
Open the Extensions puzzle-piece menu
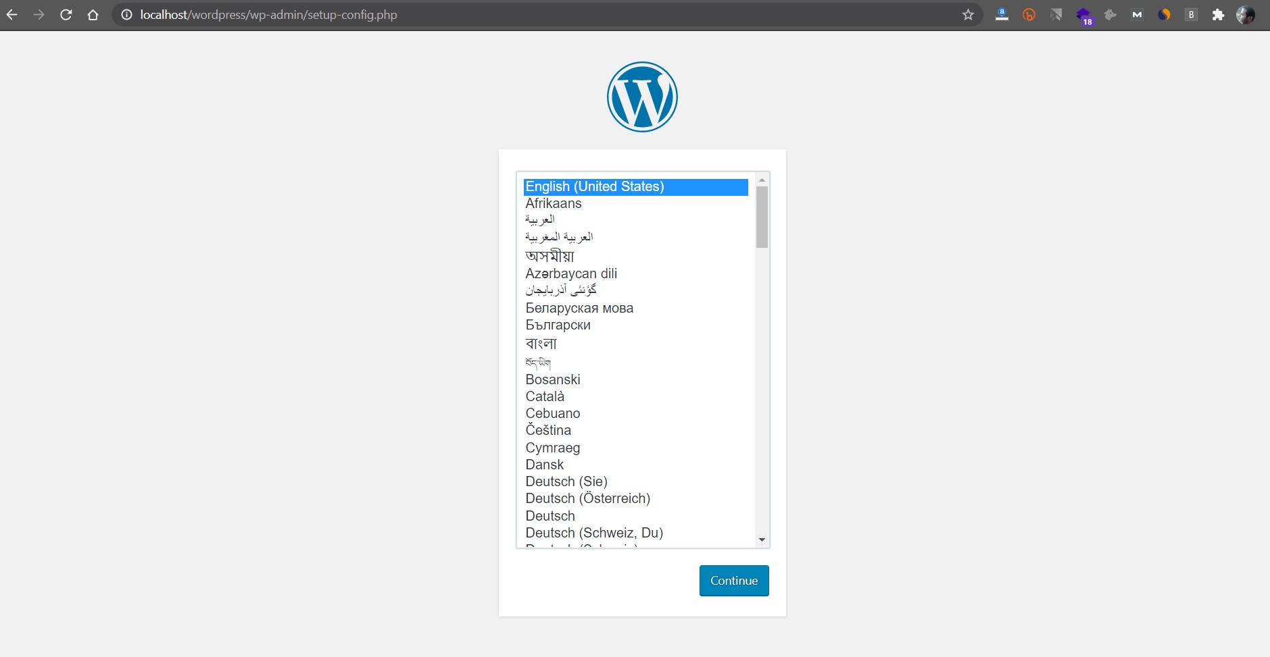click(x=1218, y=15)
